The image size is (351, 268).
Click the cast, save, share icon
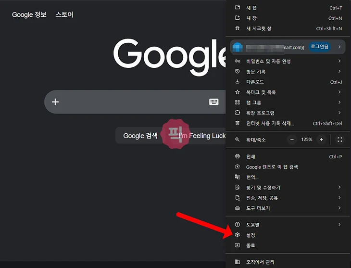[x=237, y=197]
